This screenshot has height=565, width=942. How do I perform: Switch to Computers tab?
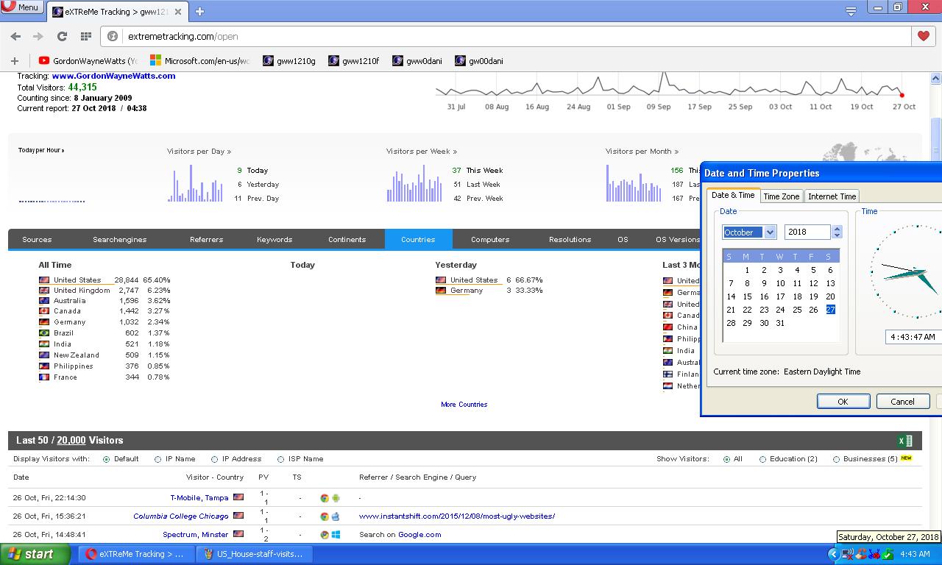pos(490,240)
